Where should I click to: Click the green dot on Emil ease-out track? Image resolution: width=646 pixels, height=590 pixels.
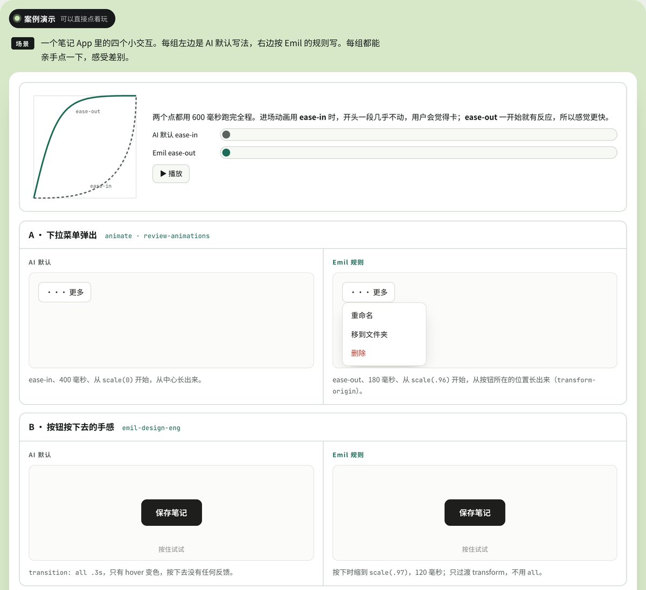tap(226, 153)
